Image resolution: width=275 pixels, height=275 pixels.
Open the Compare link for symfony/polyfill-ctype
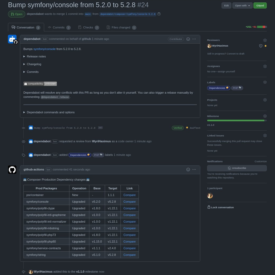point(130,208)
